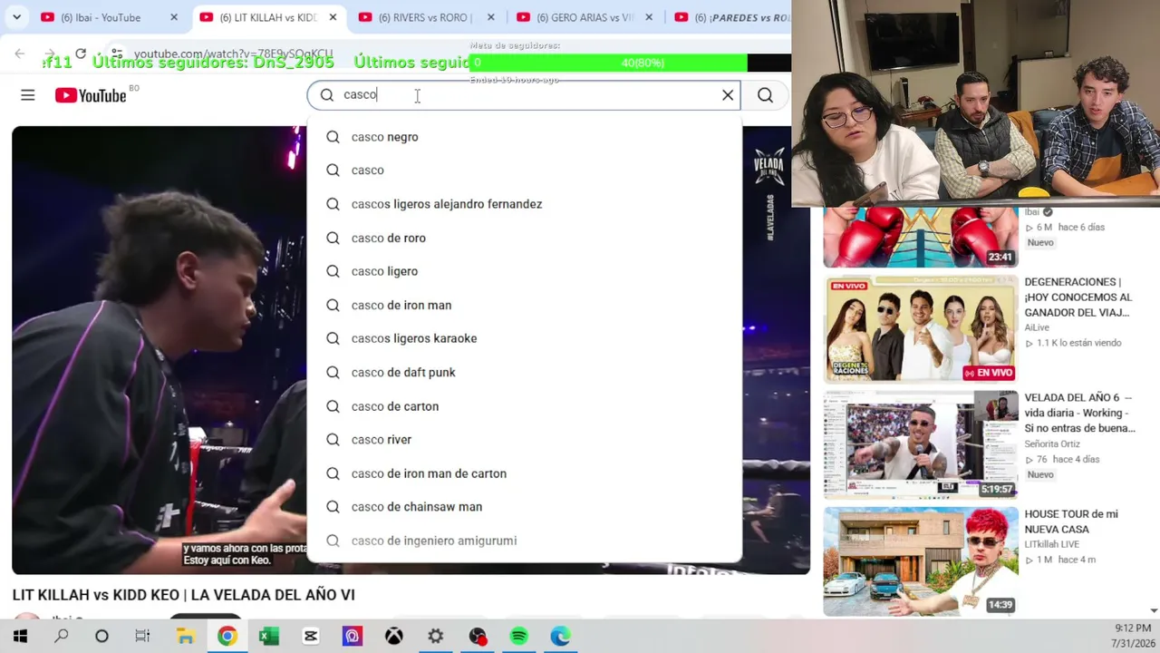Screen dimensions: 1160x653
Task: Launch Excel from the taskbar
Action: pos(268,637)
